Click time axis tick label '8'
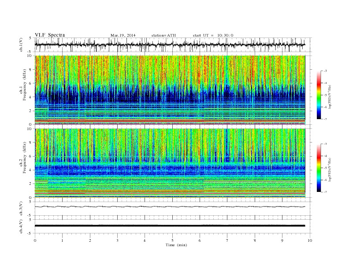This screenshot has height=270, width=349. tap(255, 240)
